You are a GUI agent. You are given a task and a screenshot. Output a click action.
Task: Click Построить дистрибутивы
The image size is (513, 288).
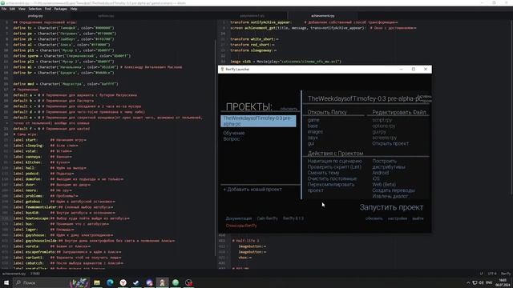pos(389,164)
